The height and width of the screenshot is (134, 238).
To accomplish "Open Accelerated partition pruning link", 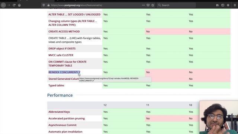I will pyautogui.click(x=67, y=118).
